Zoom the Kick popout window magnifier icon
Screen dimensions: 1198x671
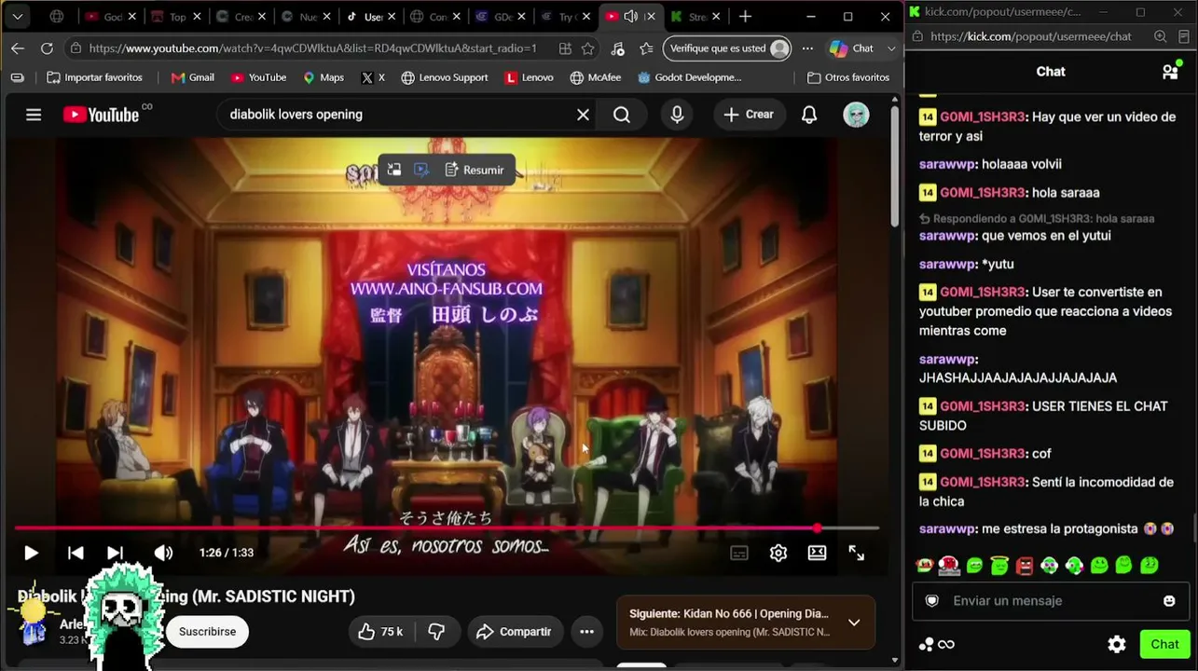click(1161, 36)
